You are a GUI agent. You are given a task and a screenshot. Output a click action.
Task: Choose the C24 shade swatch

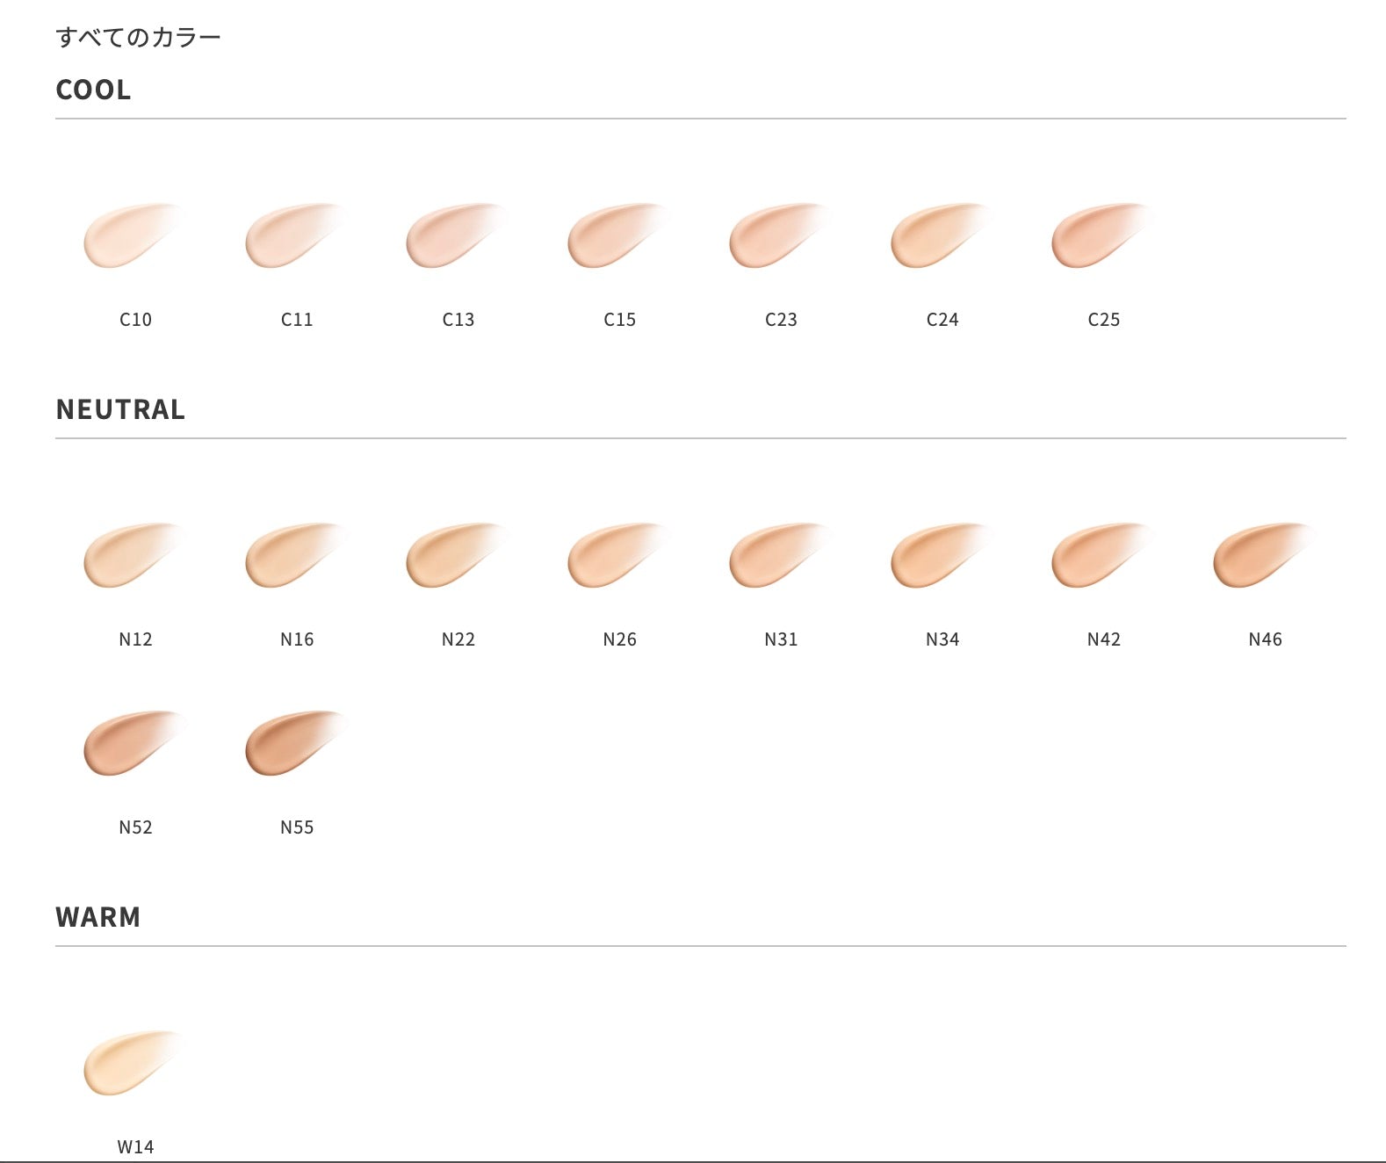[935, 237]
